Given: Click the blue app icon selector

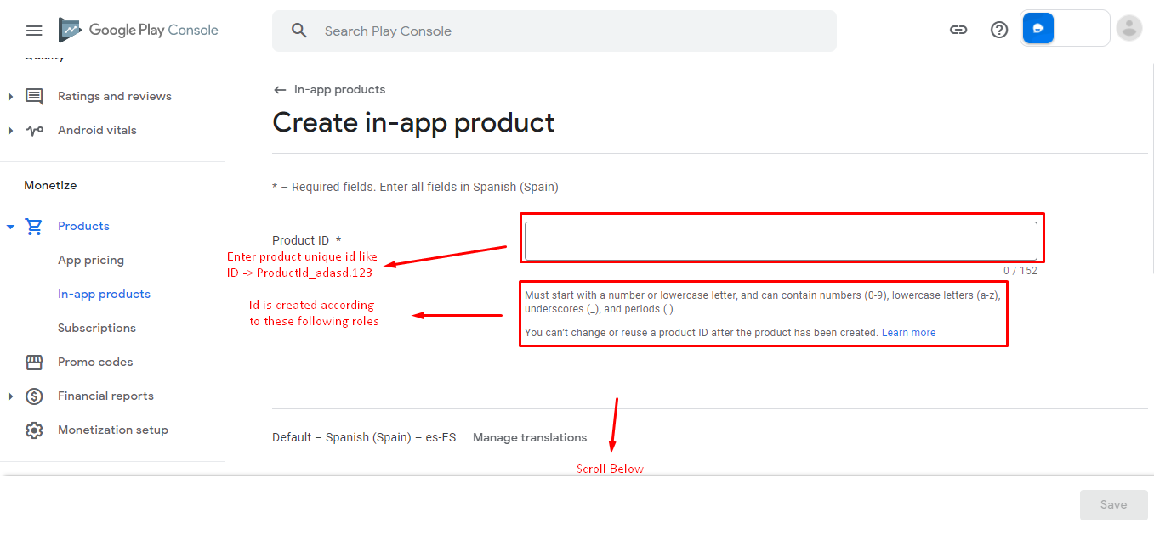Looking at the screenshot, I should (1038, 28).
